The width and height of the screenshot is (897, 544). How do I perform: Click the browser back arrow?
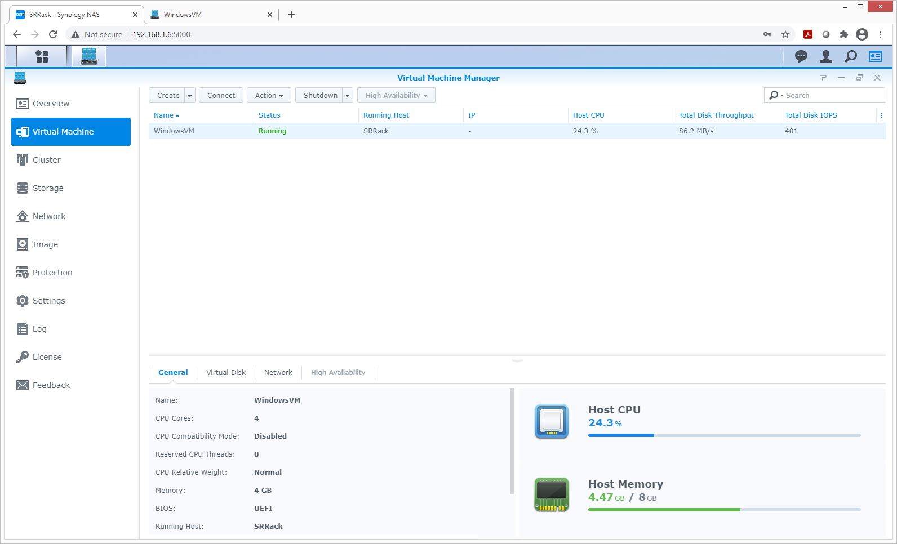[x=17, y=34]
